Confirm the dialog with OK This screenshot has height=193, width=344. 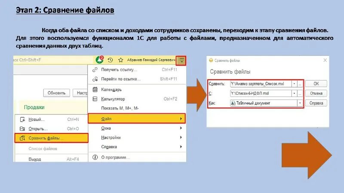(316, 84)
